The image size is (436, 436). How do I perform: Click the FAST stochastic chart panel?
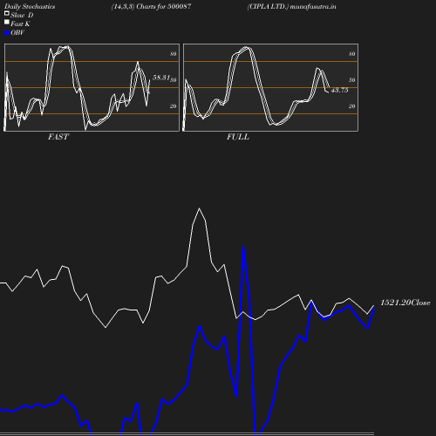[92, 87]
